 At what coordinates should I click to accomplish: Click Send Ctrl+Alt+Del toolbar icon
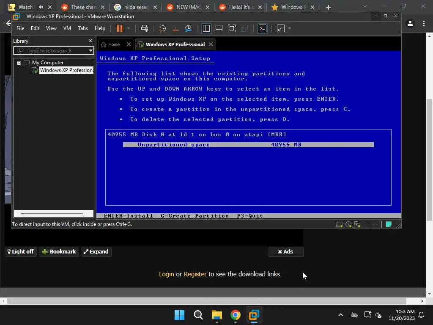[145, 28]
